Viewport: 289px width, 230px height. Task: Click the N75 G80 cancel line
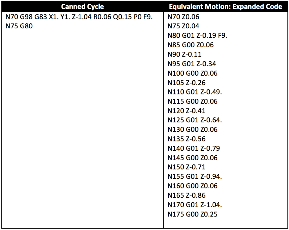click(x=19, y=26)
